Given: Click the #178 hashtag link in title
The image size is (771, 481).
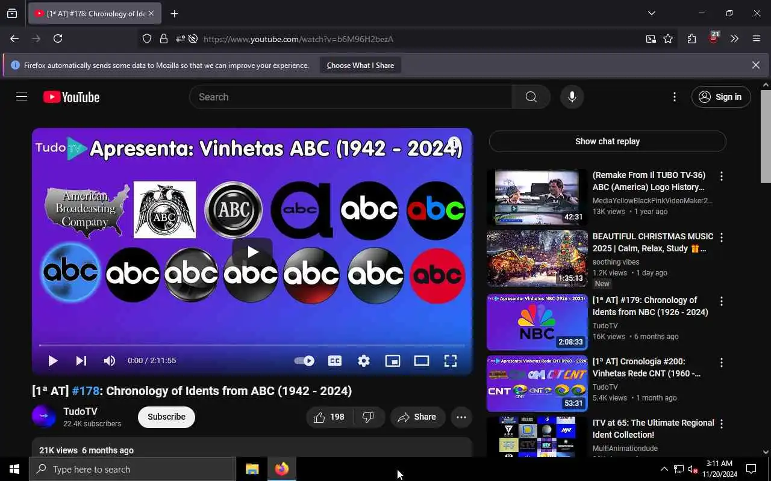Looking at the screenshot, I should click(86, 391).
